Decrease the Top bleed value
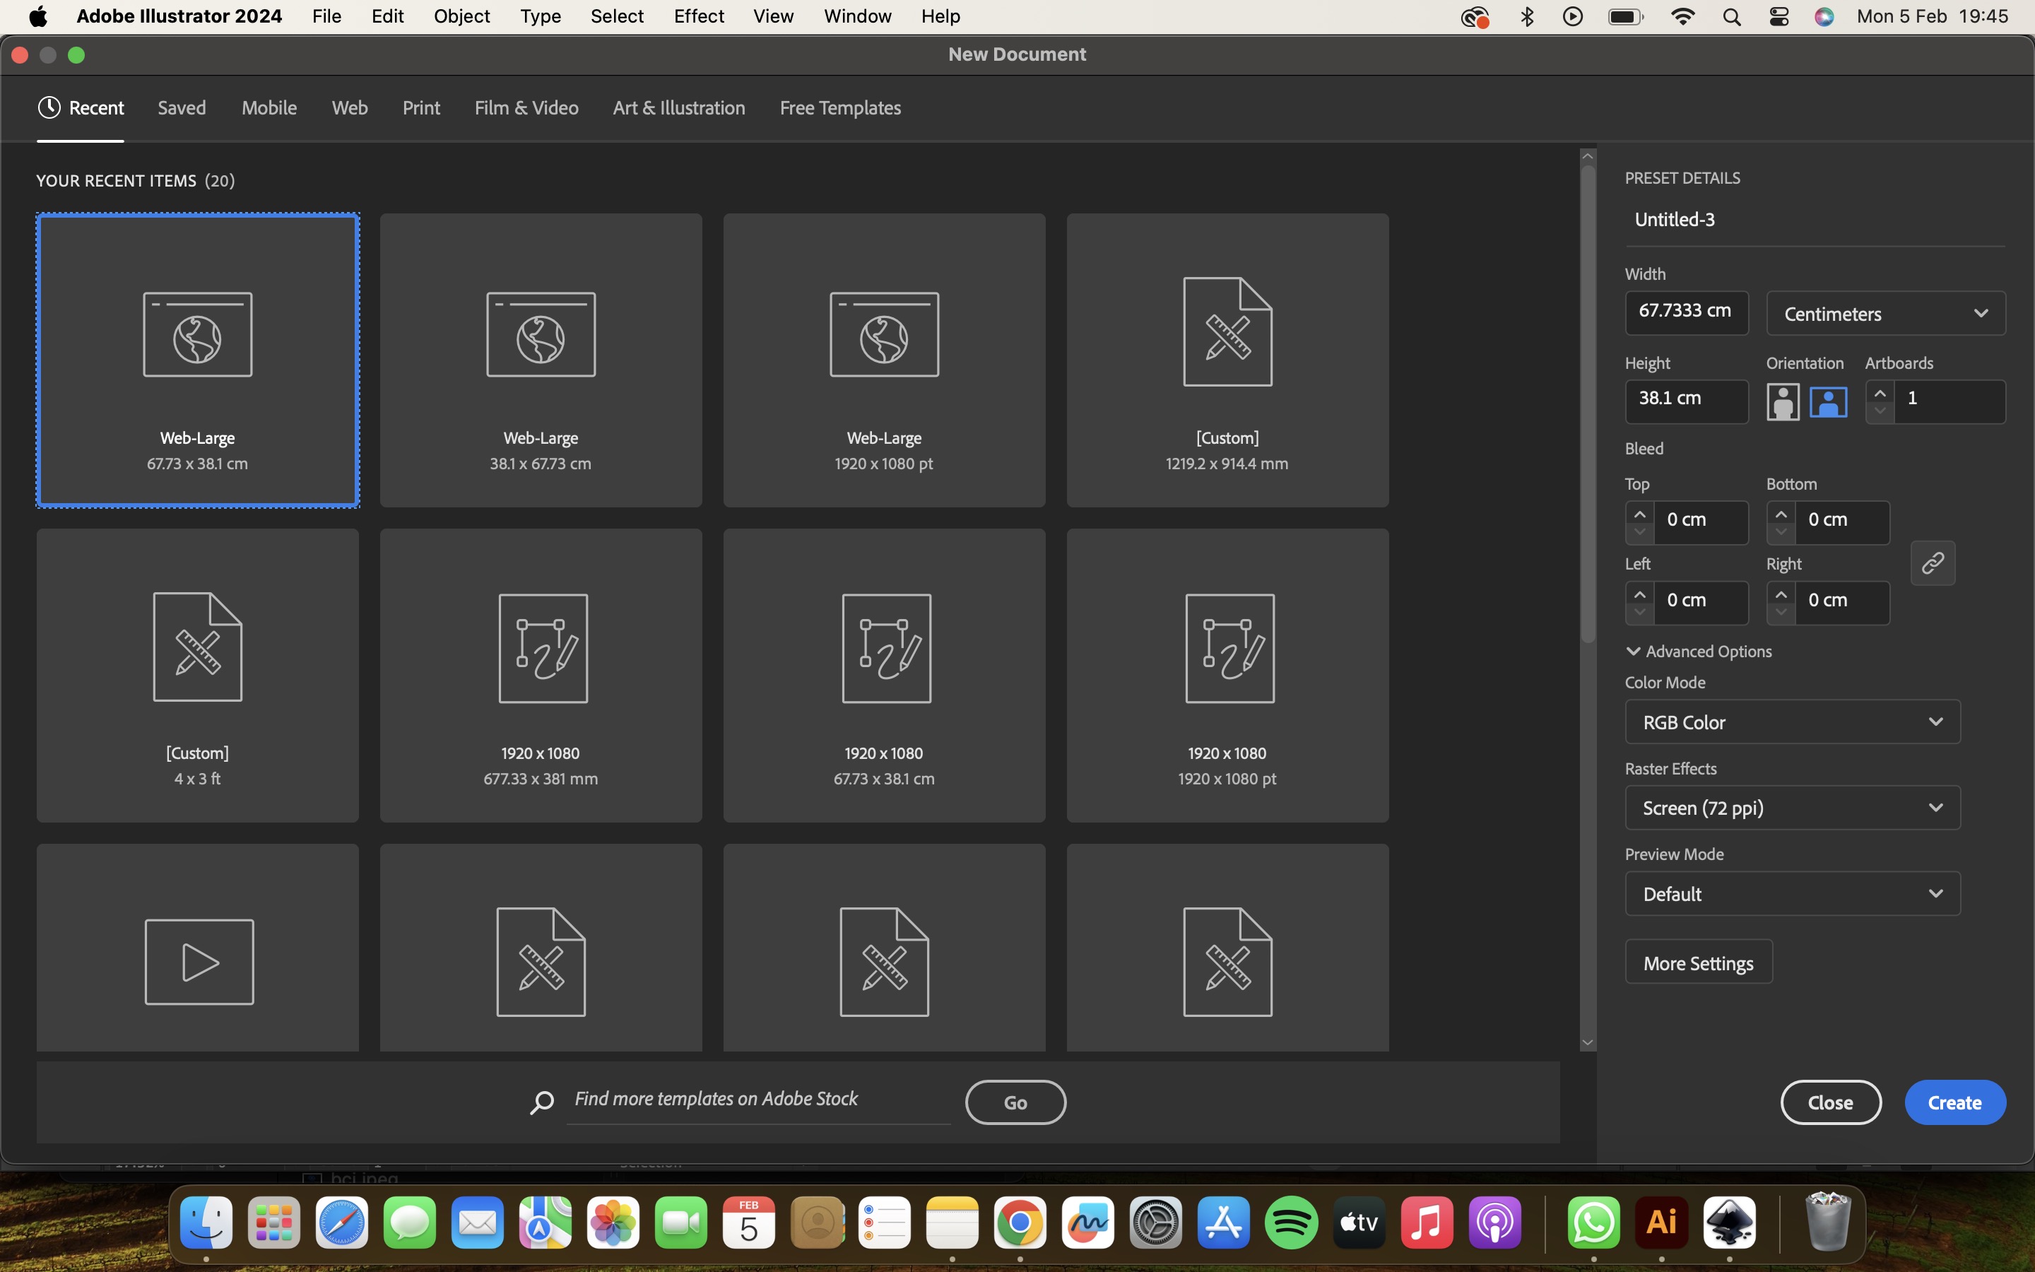 (1640, 531)
